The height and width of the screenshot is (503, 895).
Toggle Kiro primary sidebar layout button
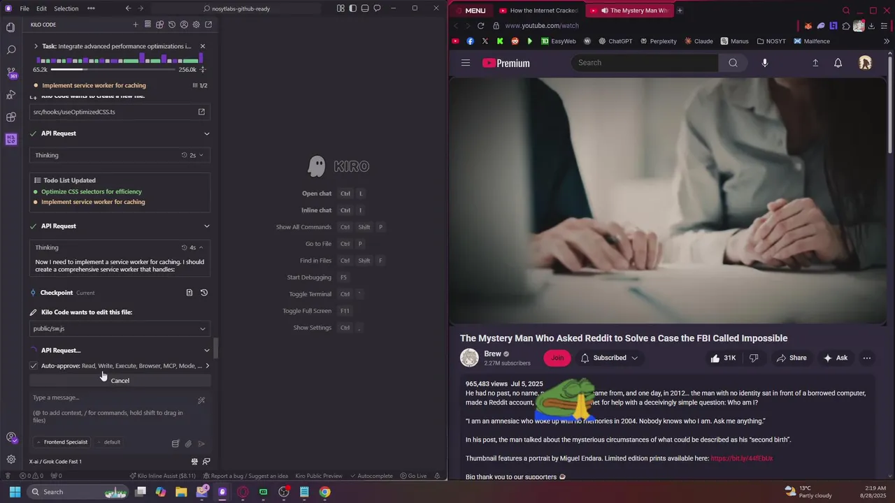(x=352, y=8)
